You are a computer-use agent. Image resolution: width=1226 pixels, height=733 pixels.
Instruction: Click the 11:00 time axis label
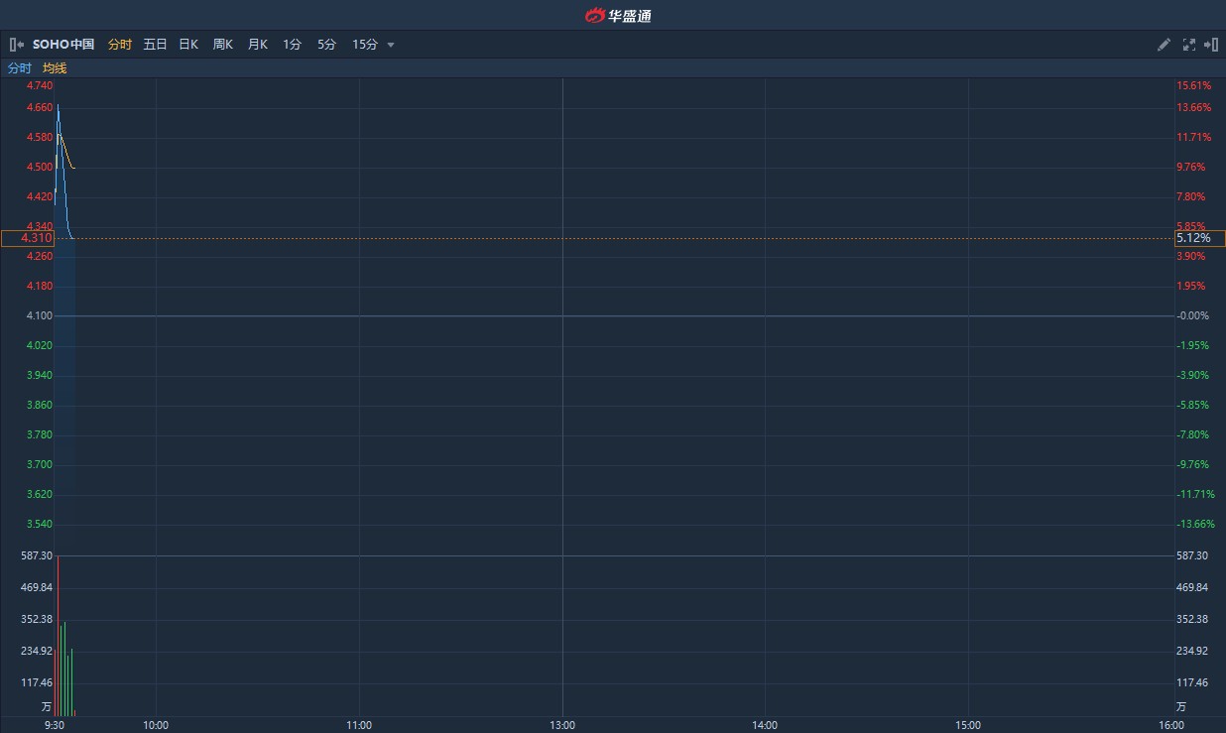click(359, 725)
